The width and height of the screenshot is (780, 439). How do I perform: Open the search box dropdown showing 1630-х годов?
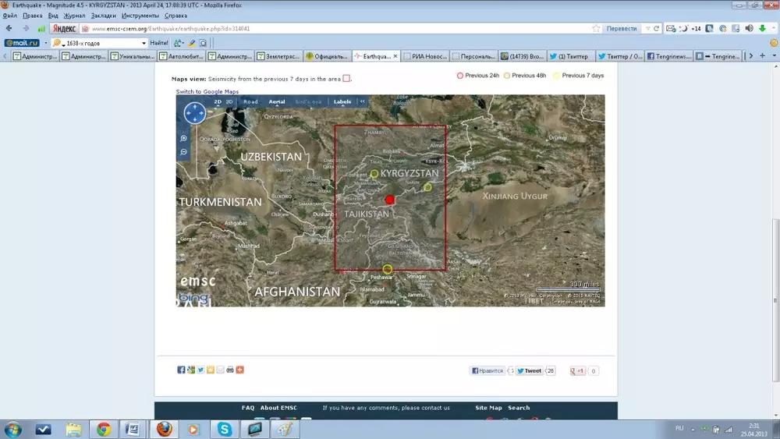pyautogui.click(x=144, y=43)
